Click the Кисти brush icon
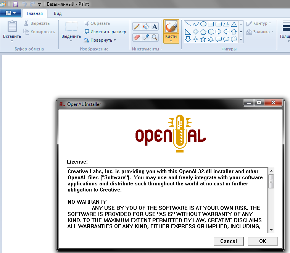This screenshot has height=253, width=290. (171, 27)
